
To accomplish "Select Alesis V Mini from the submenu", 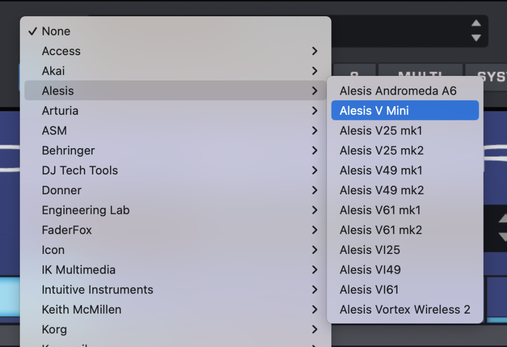I will point(374,111).
